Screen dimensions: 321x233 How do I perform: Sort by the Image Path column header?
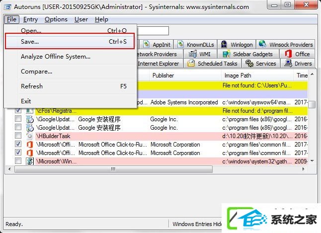pos(257,76)
